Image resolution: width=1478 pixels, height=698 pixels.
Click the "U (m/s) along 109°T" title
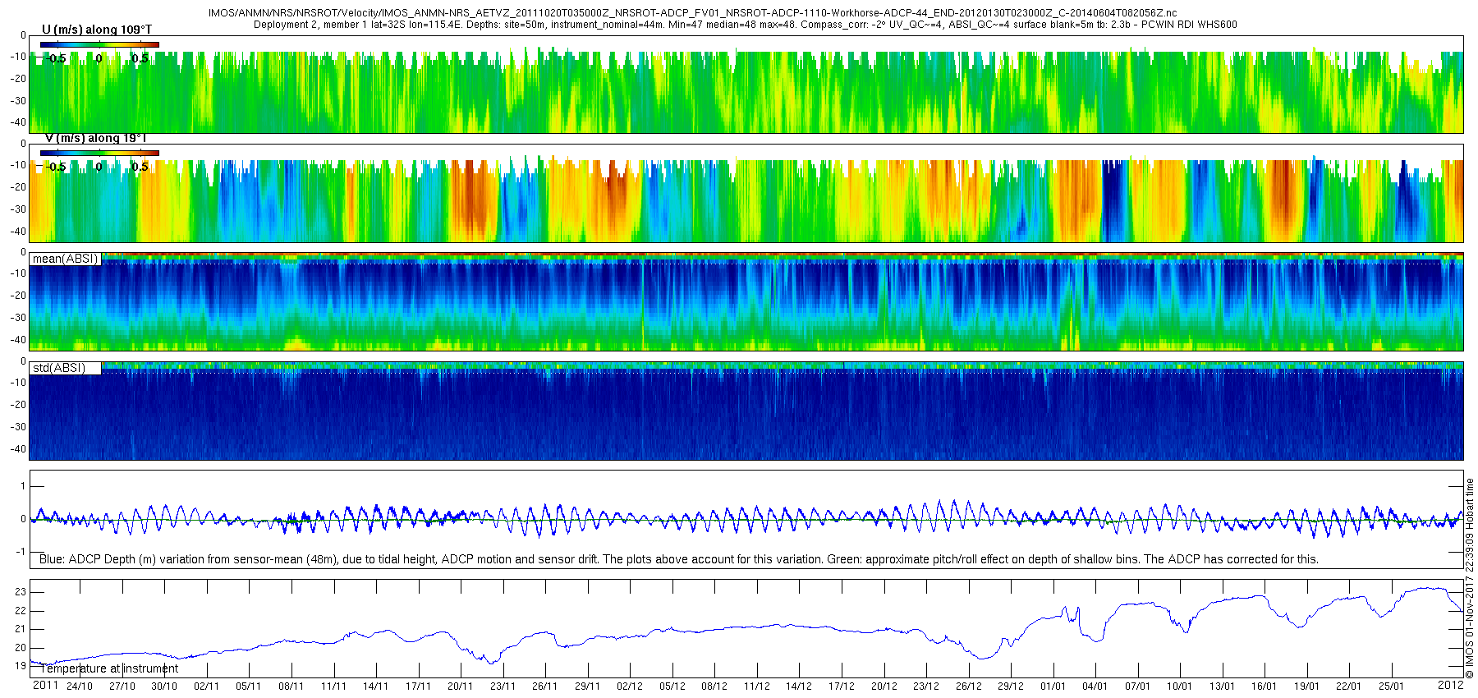pos(97,30)
